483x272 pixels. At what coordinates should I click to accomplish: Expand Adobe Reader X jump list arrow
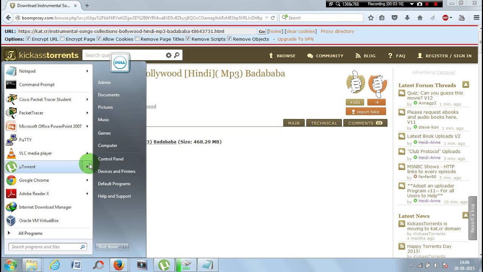pyautogui.click(x=87, y=194)
